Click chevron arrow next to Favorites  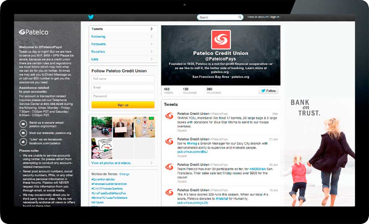151,51
